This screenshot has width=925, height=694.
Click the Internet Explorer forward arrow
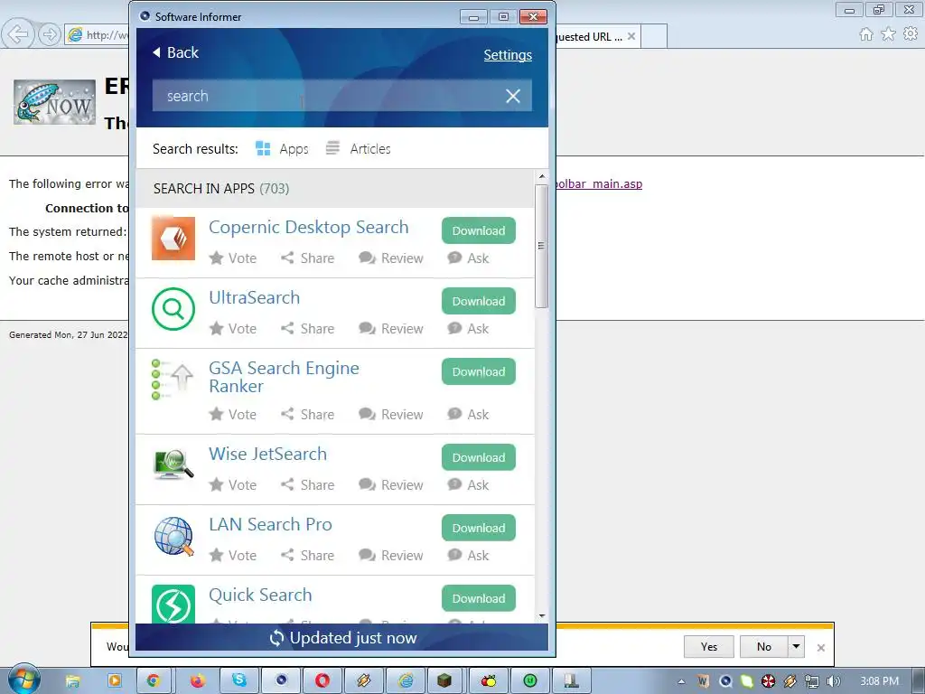click(50, 34)
